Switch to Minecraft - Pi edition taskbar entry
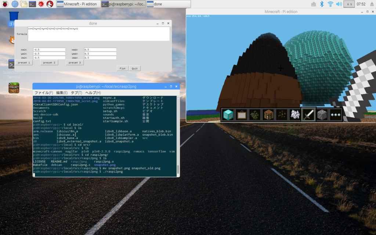376x235 pixels. click(x=79, y=4)
